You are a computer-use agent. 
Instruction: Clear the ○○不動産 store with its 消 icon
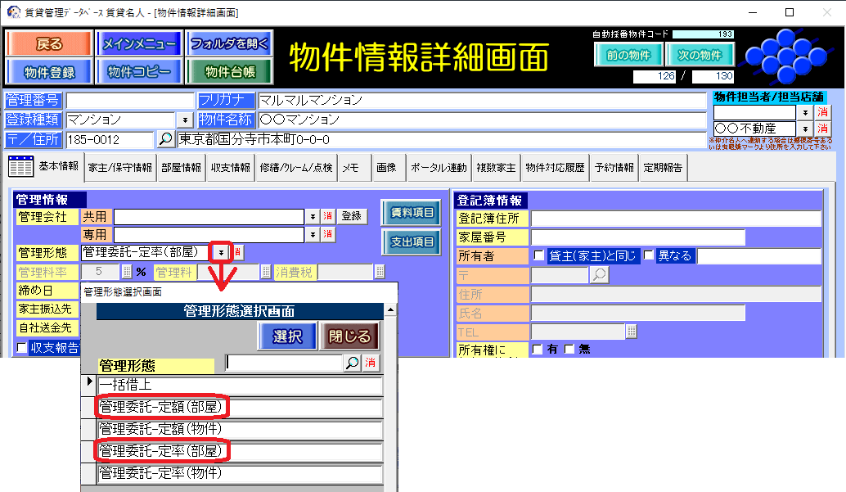(822, 129)
